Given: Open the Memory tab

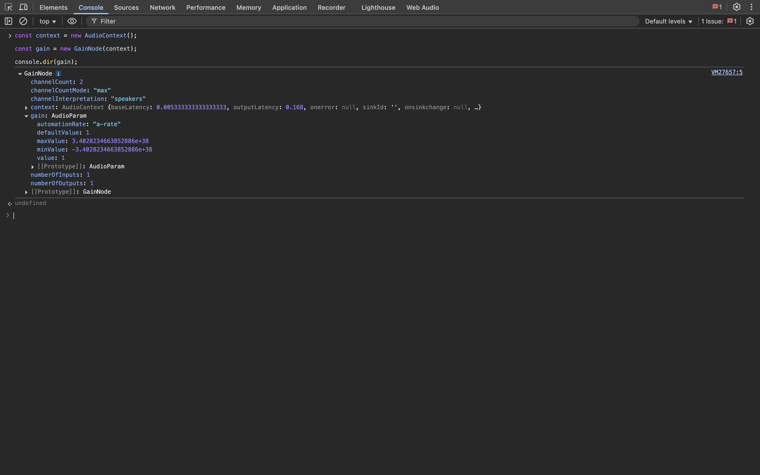Looking at the screenshot, I should (x=249, y=7).
